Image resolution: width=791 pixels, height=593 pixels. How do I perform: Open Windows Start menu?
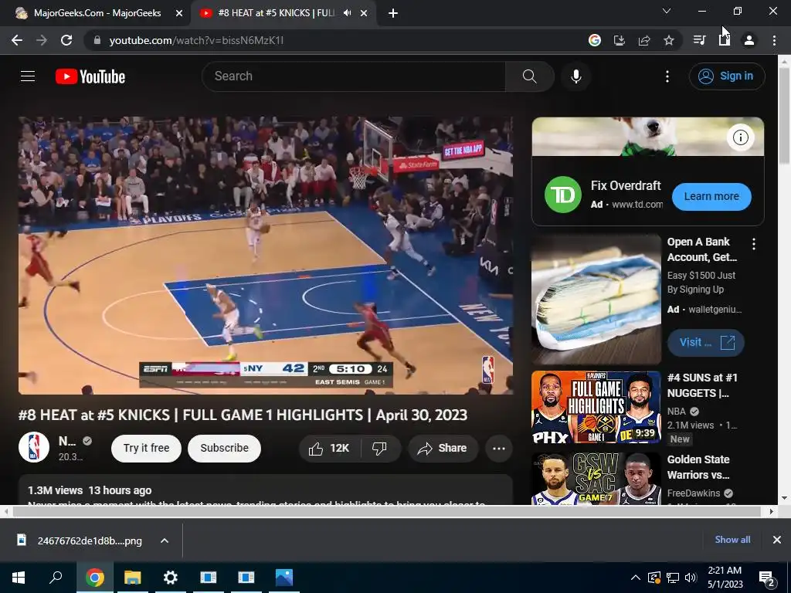point(19,578)
